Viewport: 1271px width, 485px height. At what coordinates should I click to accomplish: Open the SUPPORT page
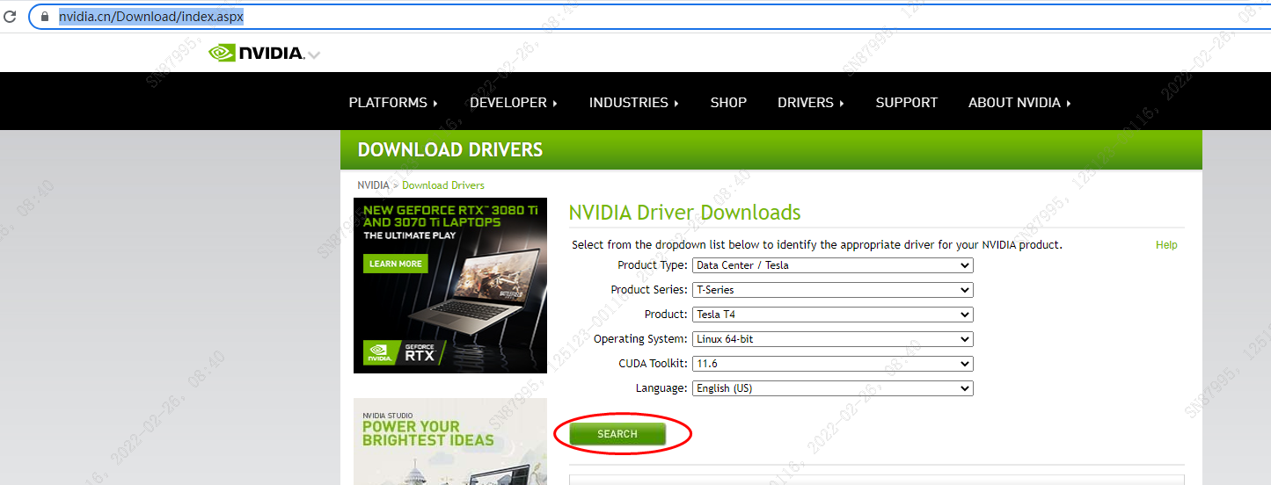point(907,103)
